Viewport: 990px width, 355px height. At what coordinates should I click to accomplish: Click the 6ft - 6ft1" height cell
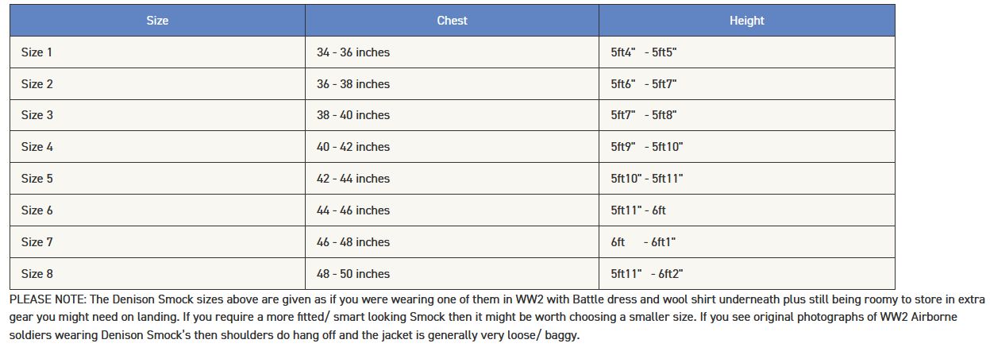(x=746, y=242)
